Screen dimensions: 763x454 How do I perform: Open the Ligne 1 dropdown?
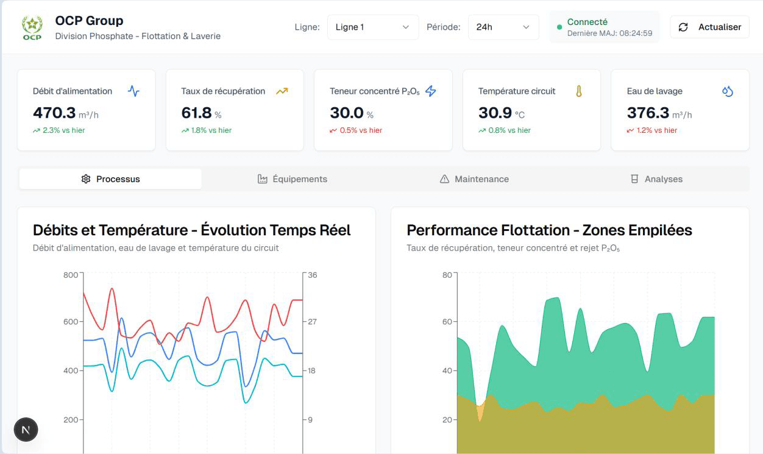pyautogui.click(x=373, y=27)
